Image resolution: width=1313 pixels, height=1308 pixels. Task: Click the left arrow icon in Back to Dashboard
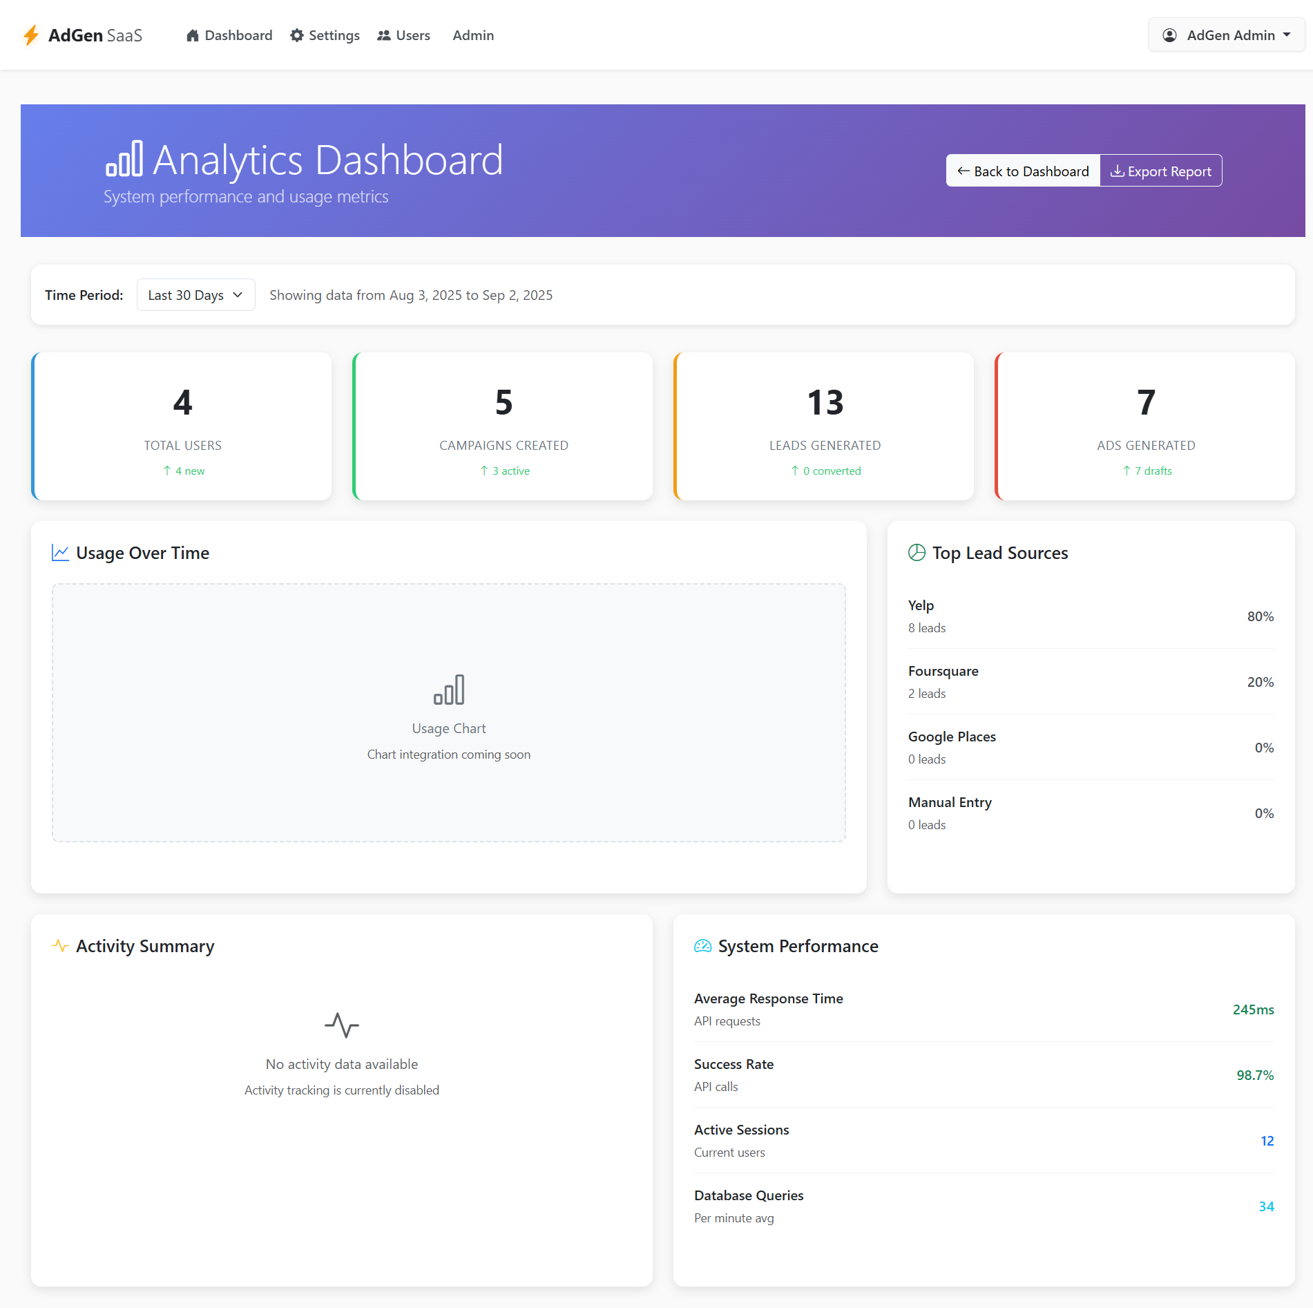964,171
